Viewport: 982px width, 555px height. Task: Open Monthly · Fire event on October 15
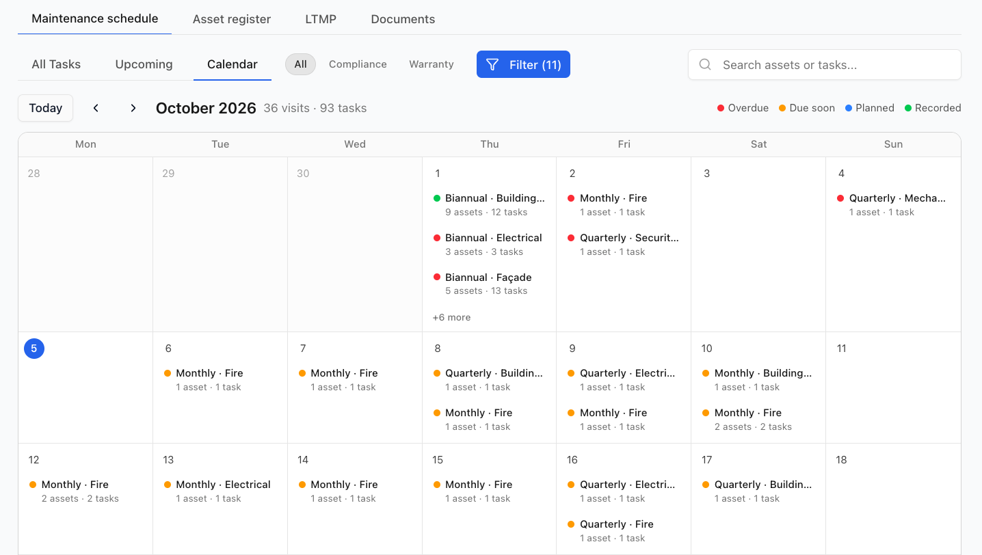pos(490,491)
